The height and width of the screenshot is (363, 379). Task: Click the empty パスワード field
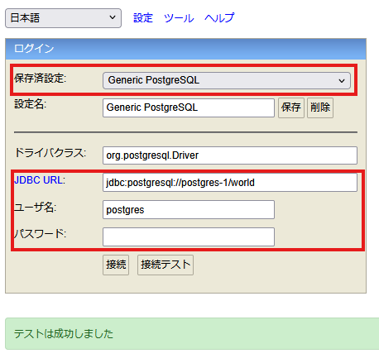click(x=189, y=236)
